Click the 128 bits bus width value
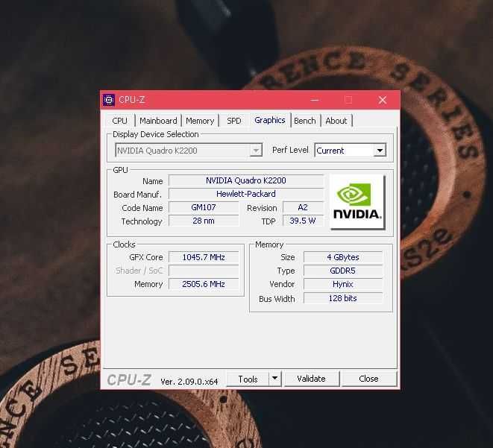The height and width of the screenshot is (448, 493). click(343, 298)
